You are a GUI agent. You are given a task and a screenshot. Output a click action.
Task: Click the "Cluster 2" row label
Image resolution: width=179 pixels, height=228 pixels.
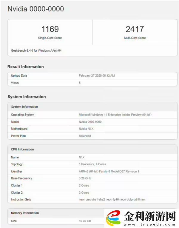17,192
